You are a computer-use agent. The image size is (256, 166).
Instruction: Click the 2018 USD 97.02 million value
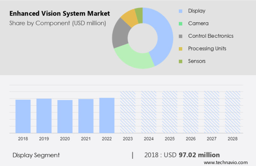[182, 155]
